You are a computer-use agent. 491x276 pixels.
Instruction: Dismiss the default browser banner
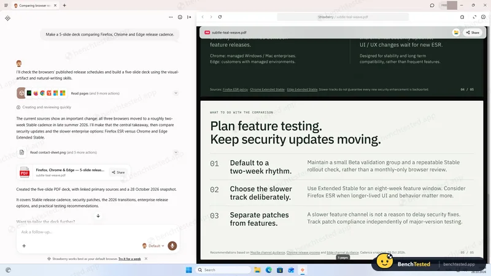pyautogui.click(x=146, y=259)
